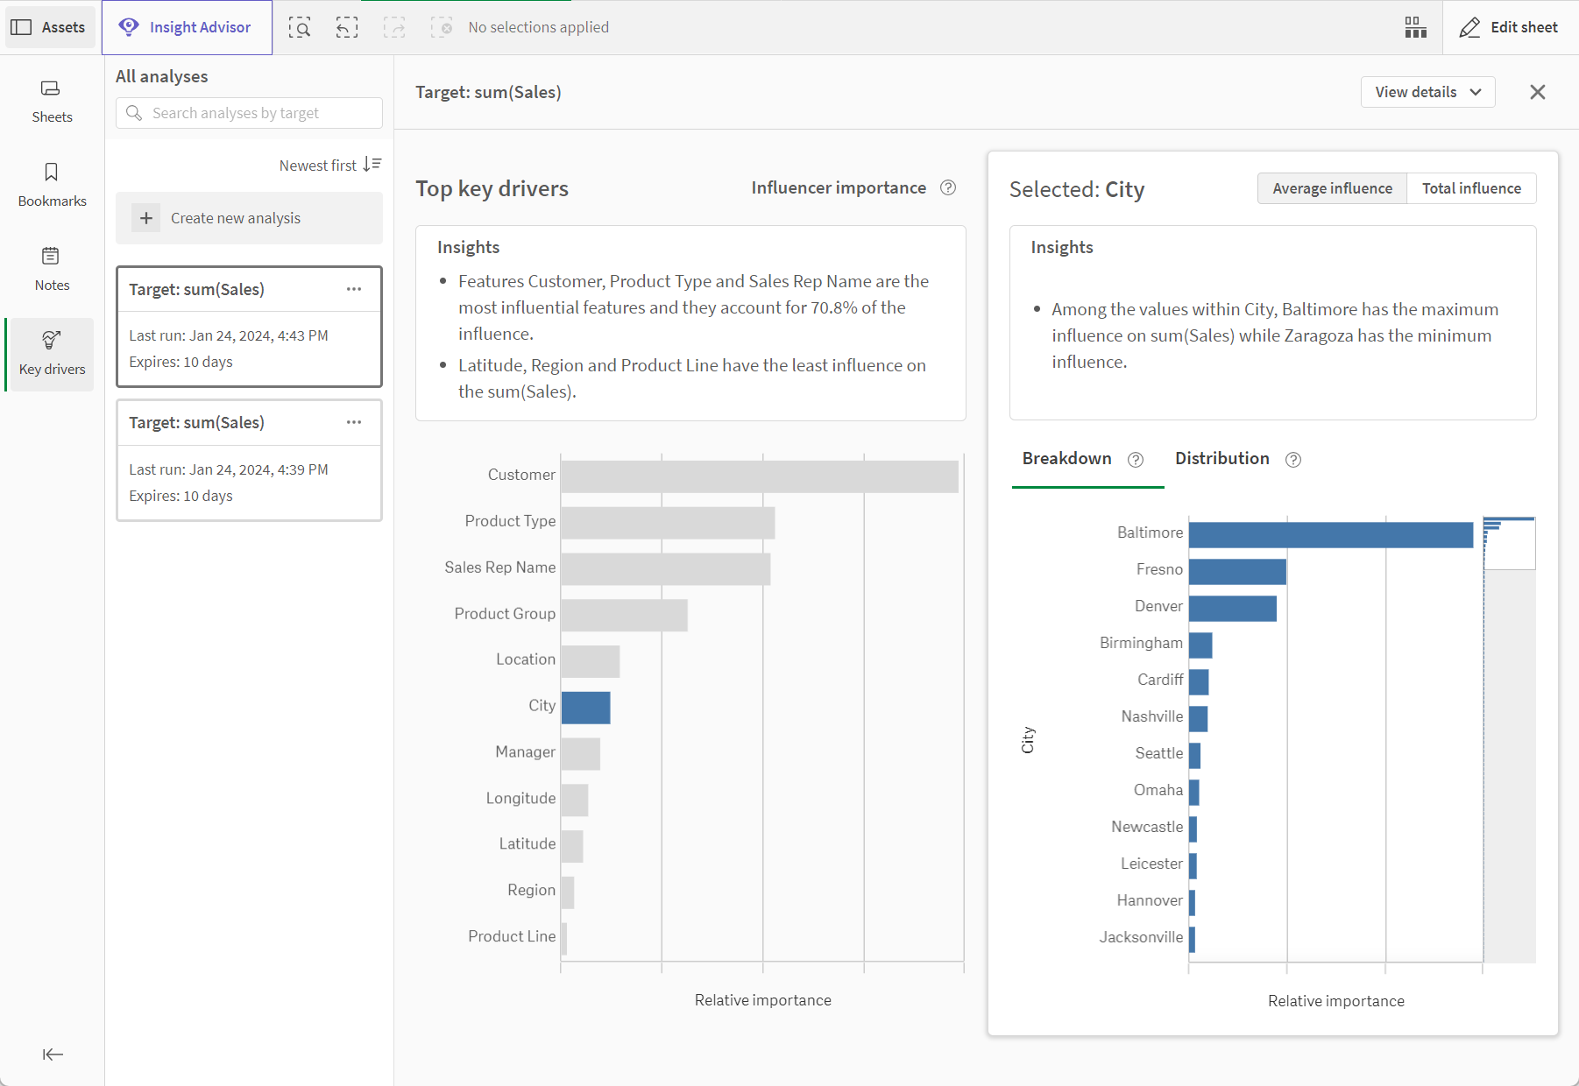Step forward in selections
Image resolution: width=1579 pixels, height=1086 pixels.
pos(394,27)
